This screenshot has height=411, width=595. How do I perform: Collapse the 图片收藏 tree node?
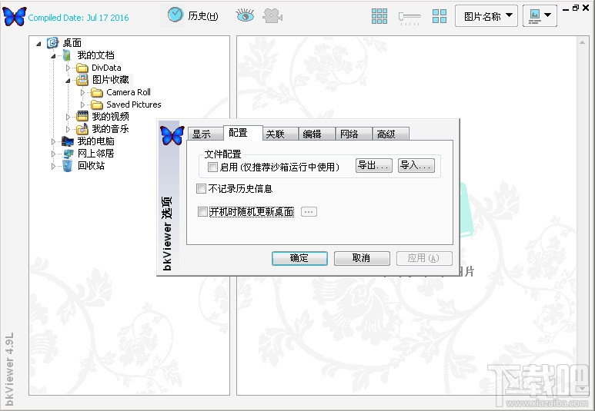point(68,81)
